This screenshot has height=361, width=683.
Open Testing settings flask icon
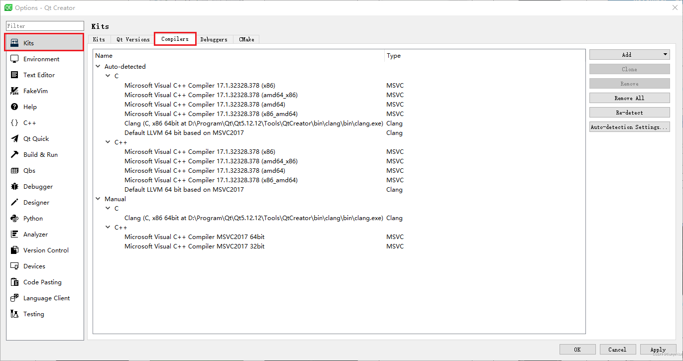[x=14, y=314]
